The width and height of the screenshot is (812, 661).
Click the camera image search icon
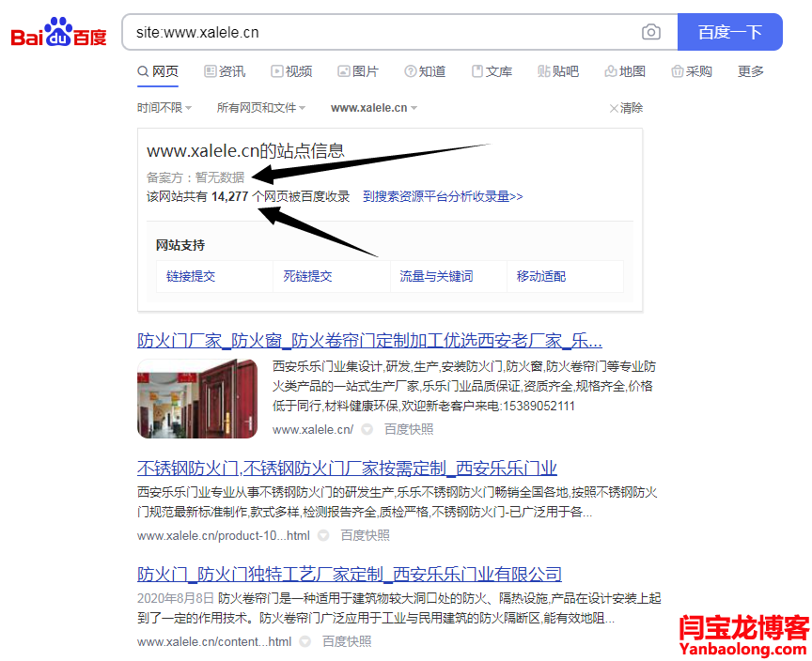pos(650,32)
